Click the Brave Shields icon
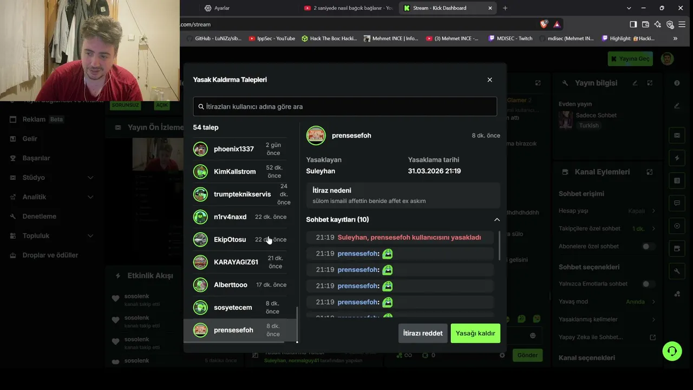This screenshot has width=693, height=390. coord(544,24)
